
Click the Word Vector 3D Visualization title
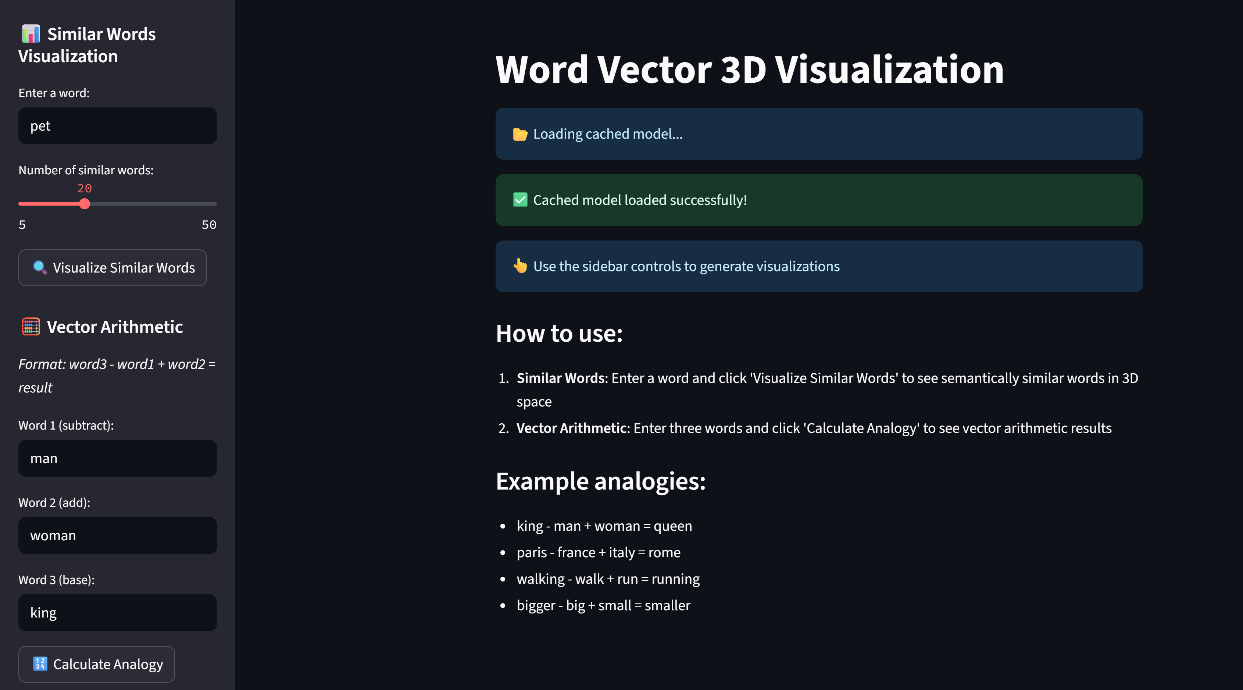(x=749, y=70)
